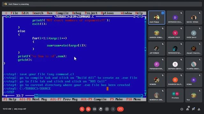Click F1 Help in the status bar
Viewport: 204px width, 114px height.
(10, 99)
